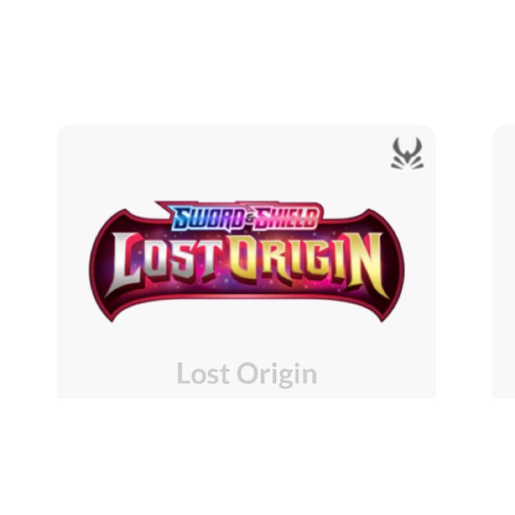
Task: Click the word "Origin" in the gray caption
Action: pos(277,375)
